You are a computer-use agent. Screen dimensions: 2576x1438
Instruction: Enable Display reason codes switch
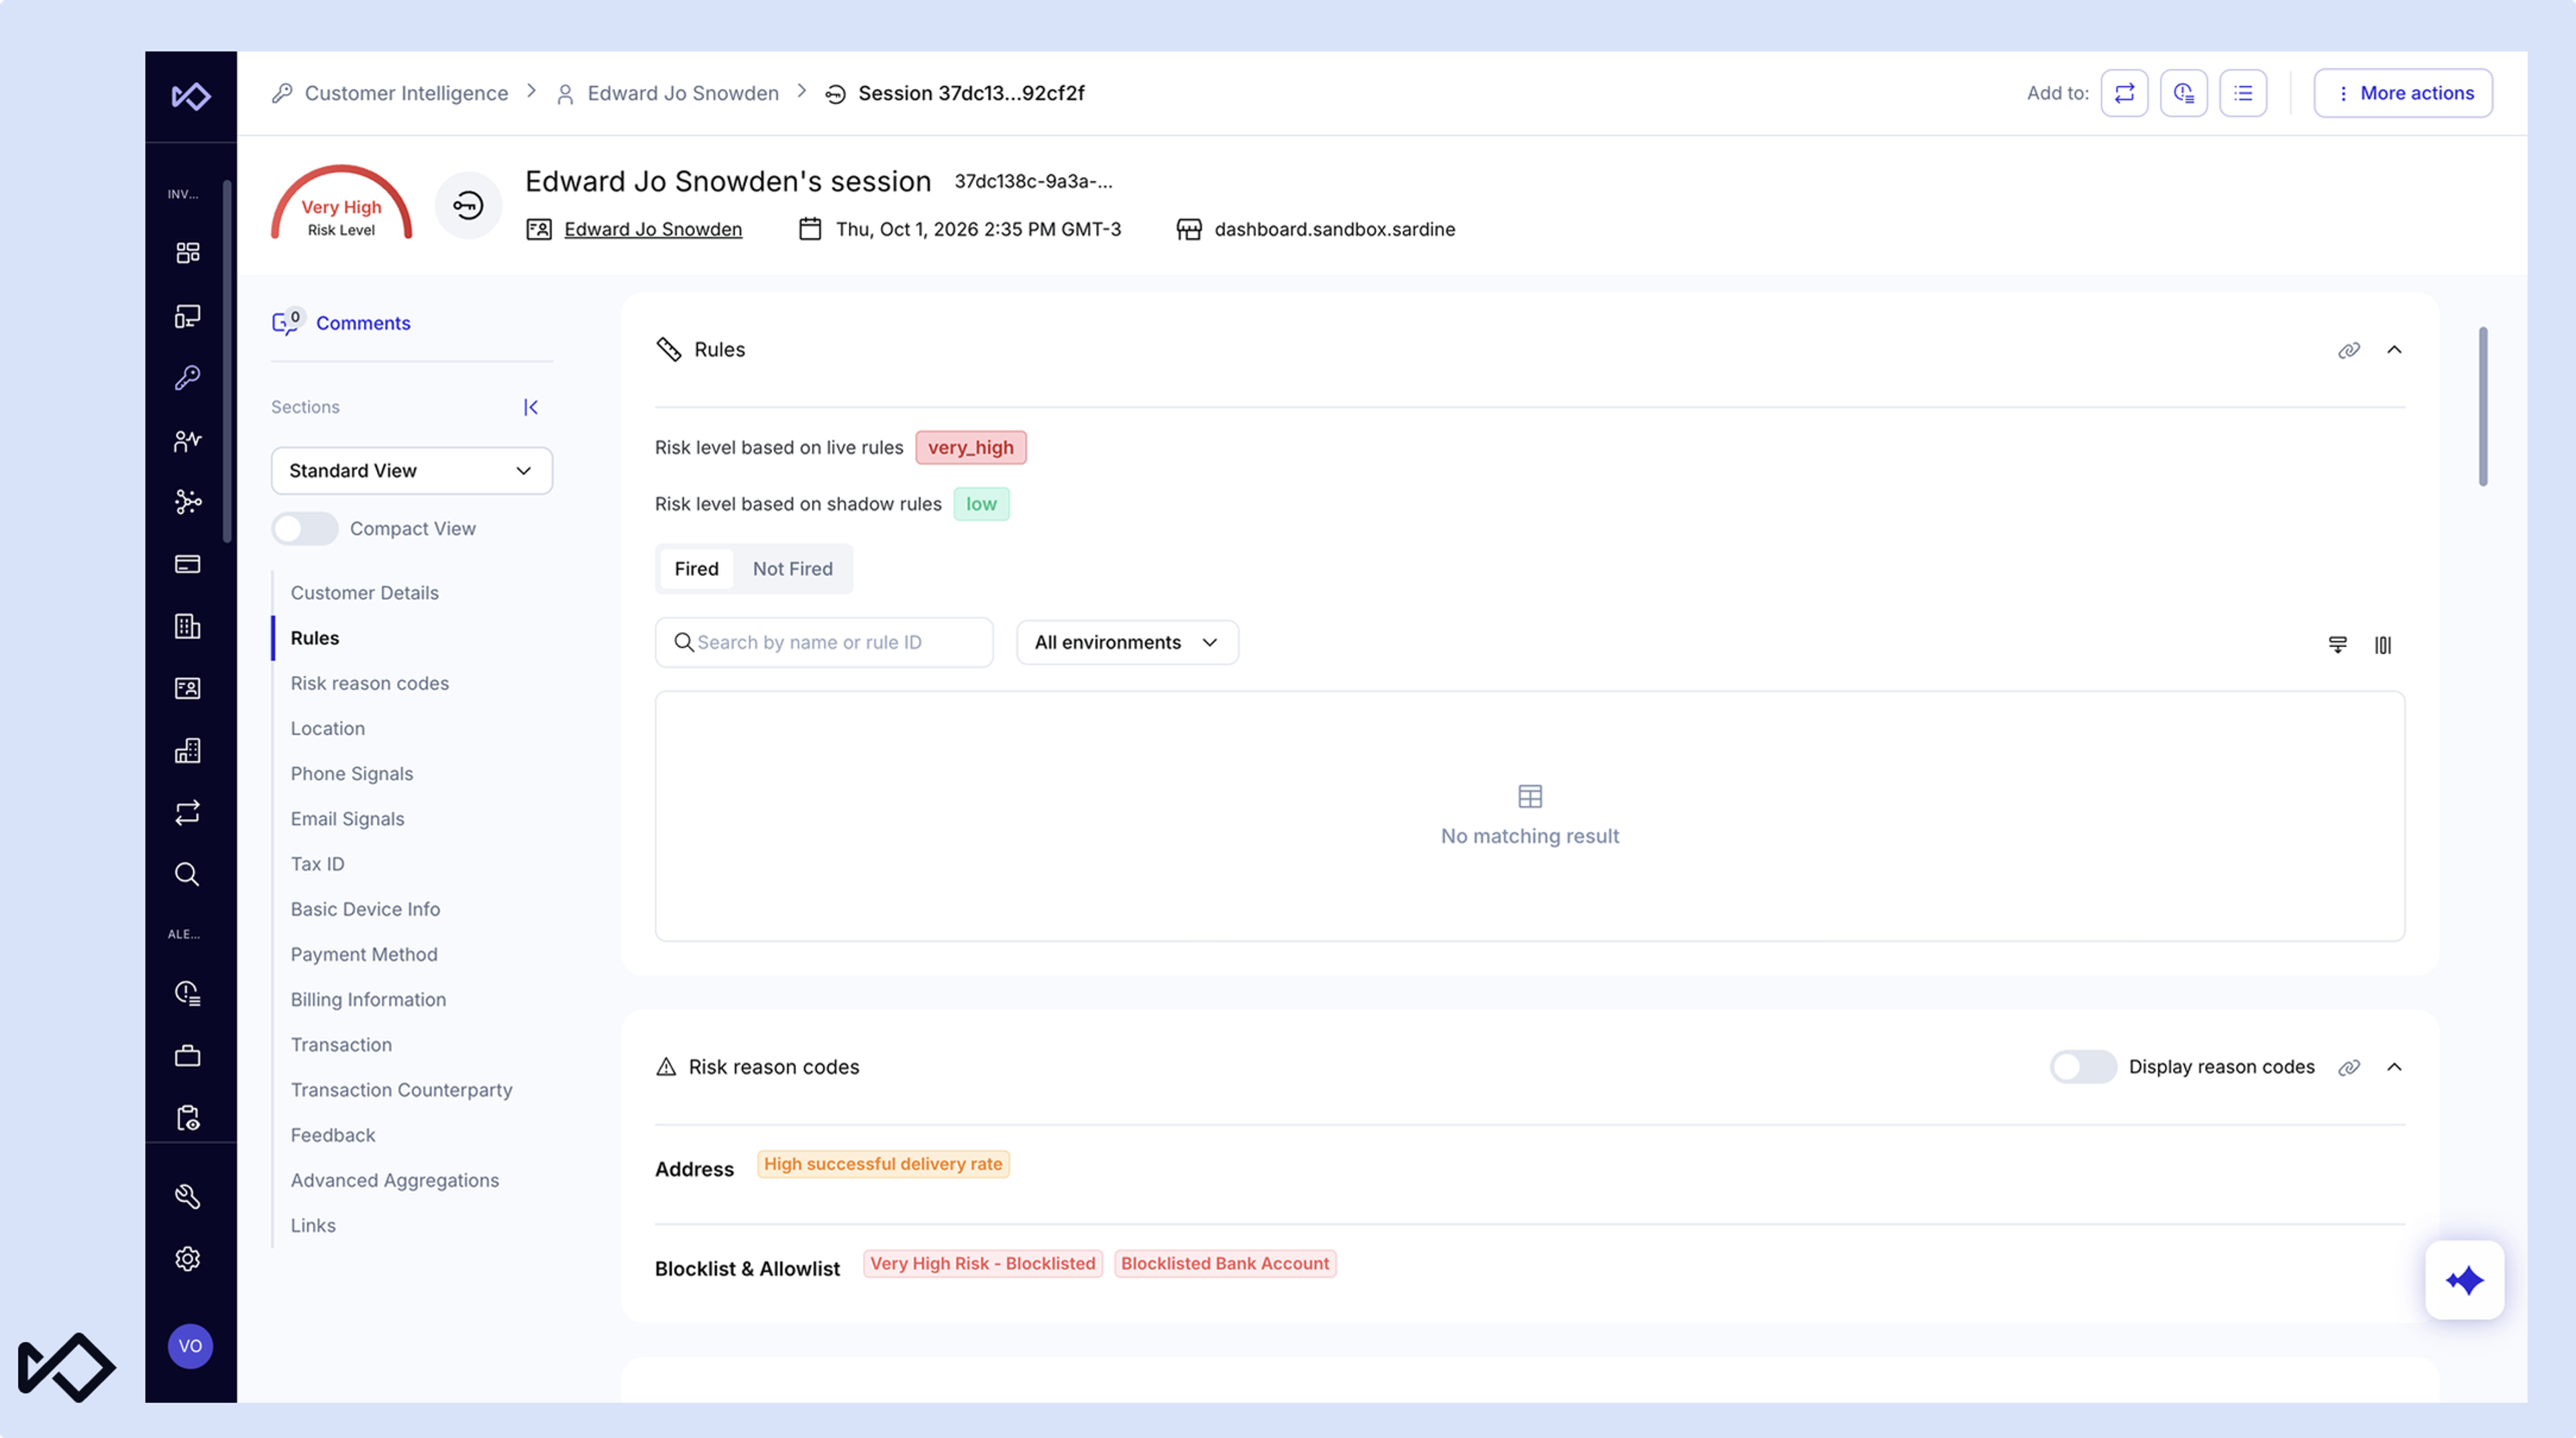click(2083, 1067)
